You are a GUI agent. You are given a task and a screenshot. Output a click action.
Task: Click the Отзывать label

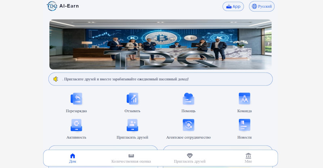click(132, 111)
